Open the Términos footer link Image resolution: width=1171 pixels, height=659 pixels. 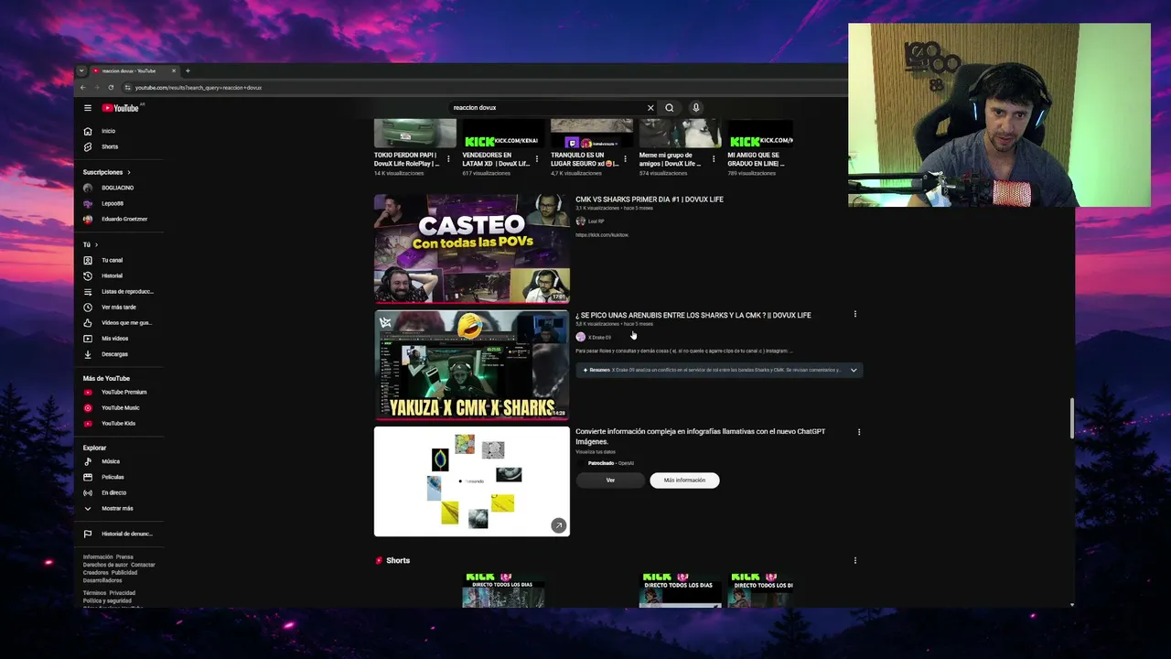tap(93, 593)
